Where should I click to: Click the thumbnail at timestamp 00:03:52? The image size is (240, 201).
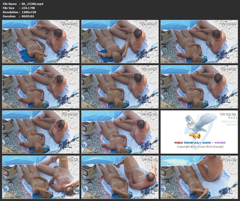(41, 177)
